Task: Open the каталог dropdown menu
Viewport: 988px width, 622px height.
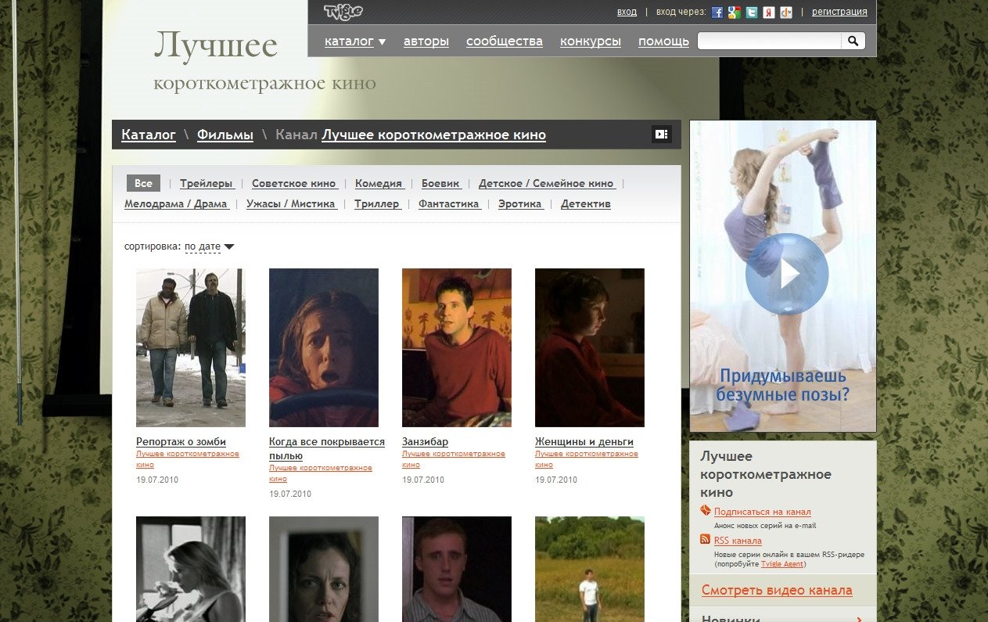Action: [x=355, y=41]
